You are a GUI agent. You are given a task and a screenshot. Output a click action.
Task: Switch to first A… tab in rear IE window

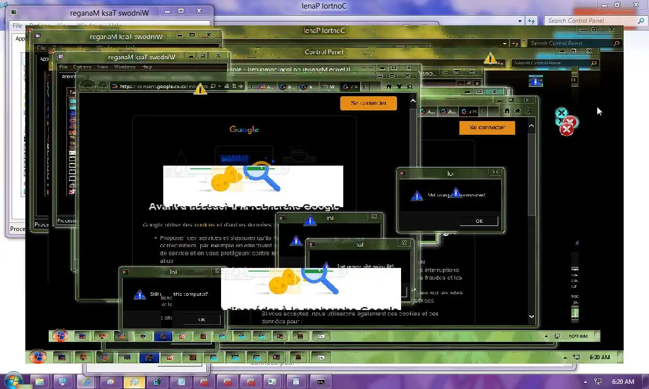click(x=429, y=111)
